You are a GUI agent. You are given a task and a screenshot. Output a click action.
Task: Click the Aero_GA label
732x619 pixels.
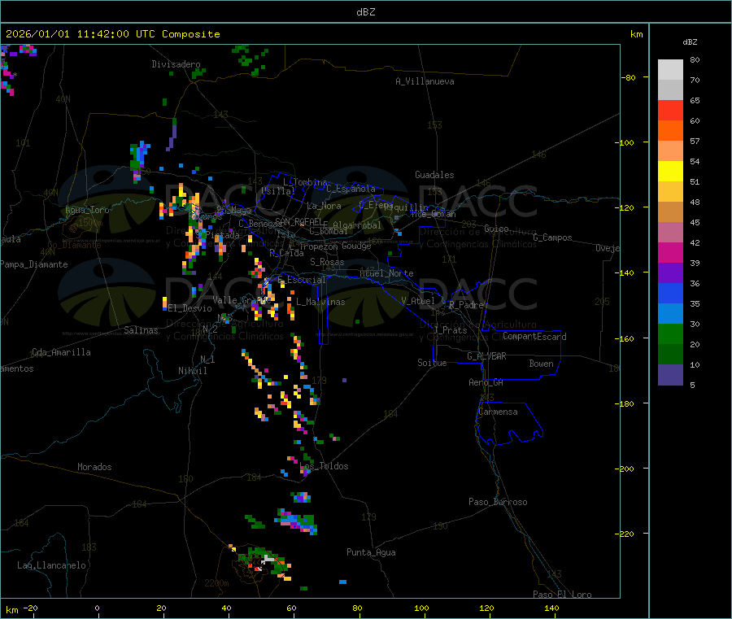tap(486, 382)
